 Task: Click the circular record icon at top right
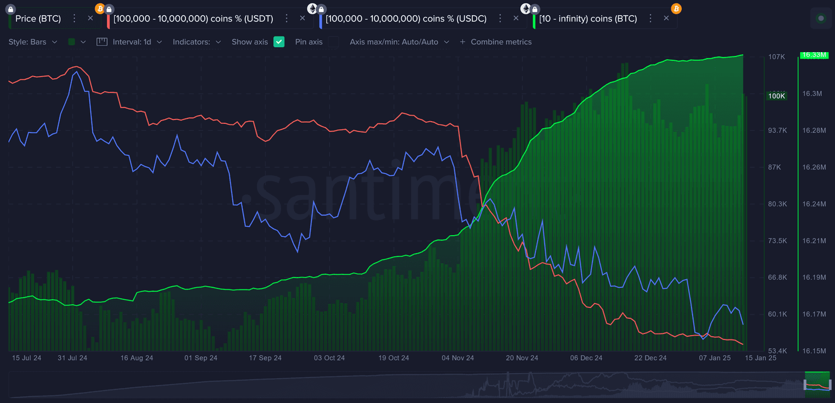pos(821,18)
